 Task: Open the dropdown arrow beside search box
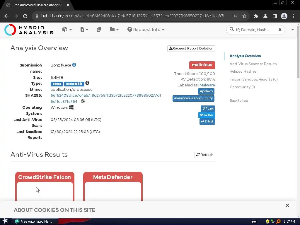(x=293, y=30)
